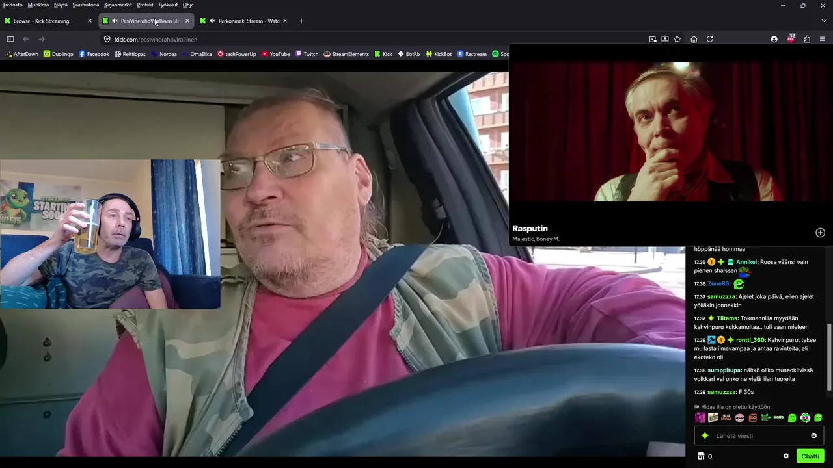Close the Perkonmaki Stream tab
This screenshot has height=468, width=833.
[285, 21]
